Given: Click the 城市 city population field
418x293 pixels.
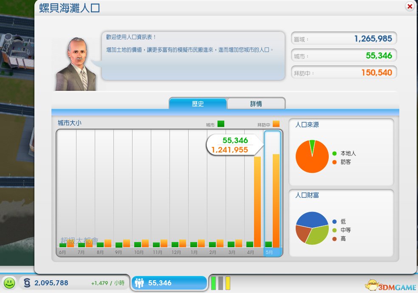Looking at the screenshot, I should point(344,55).
